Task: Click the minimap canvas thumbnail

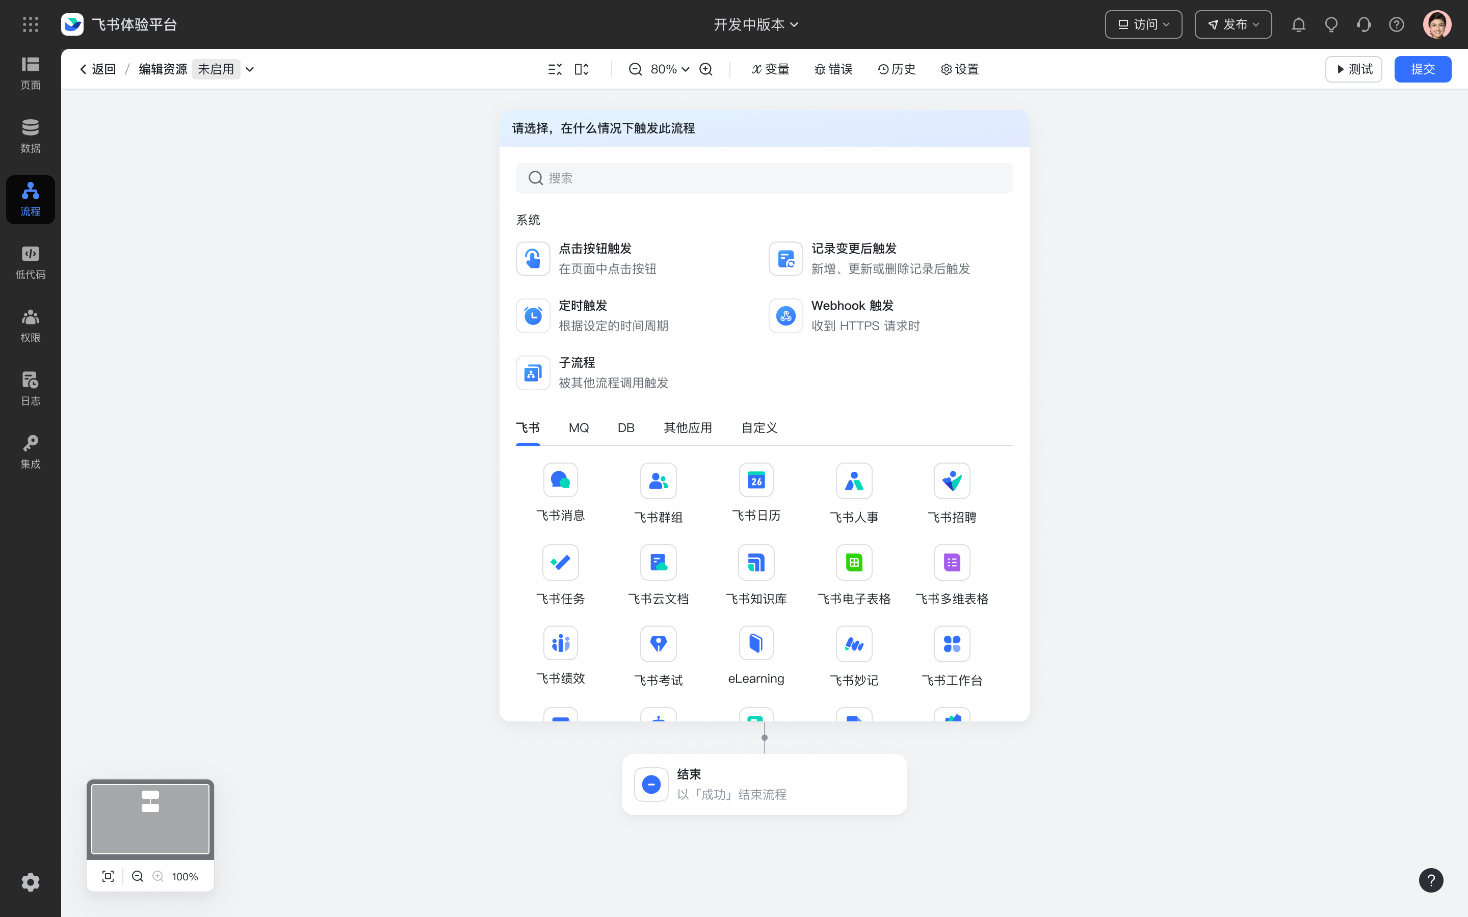Action: [150, 819]
